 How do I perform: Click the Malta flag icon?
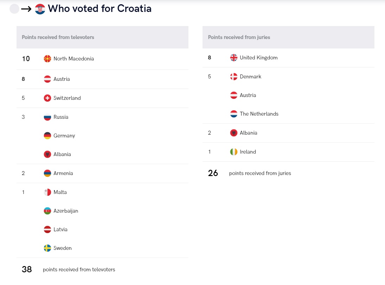[47, 192]
